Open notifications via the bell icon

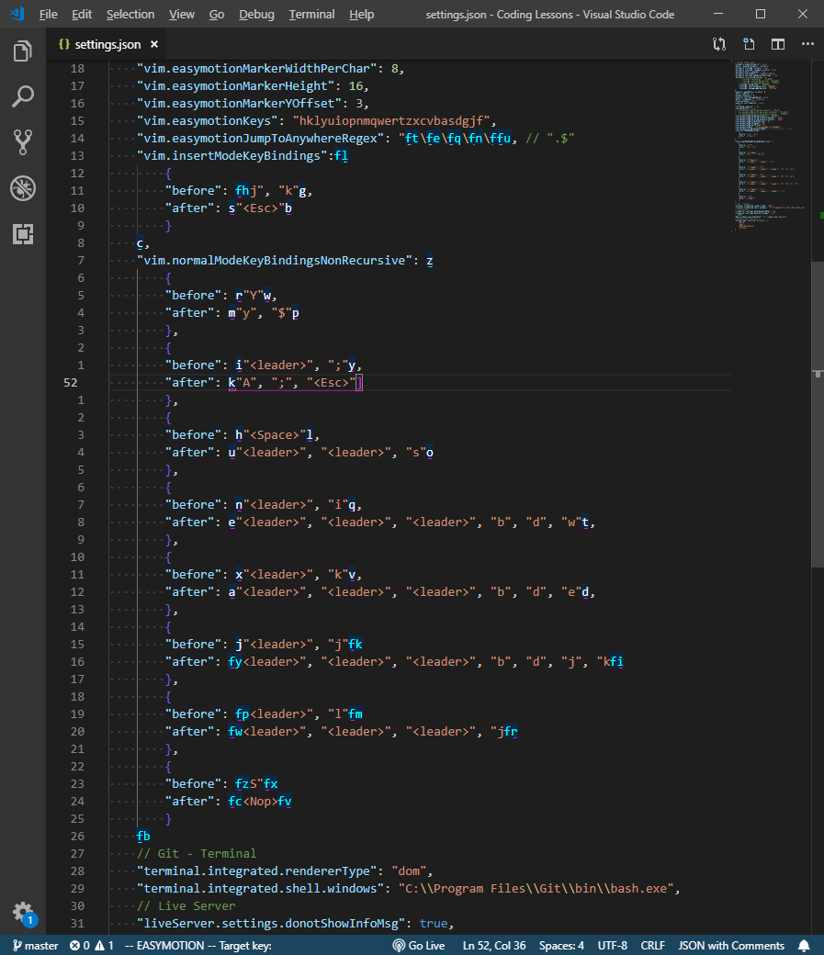click(x=804, y=945)
